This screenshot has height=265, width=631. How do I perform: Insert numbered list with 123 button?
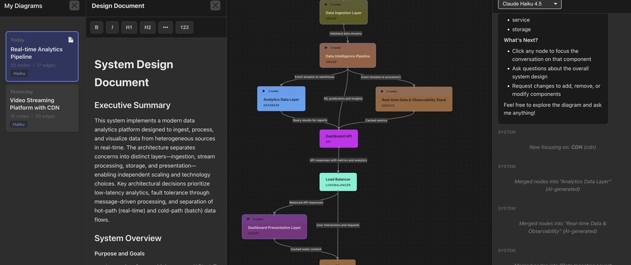184,27
